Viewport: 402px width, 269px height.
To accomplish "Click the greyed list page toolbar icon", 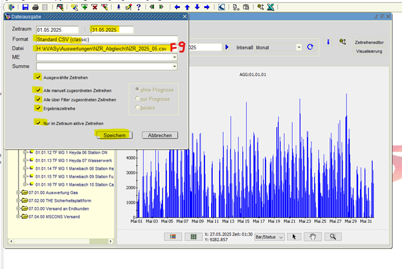I will (45, 7).
